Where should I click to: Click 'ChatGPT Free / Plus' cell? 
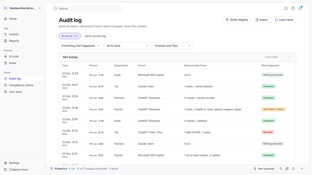coord(150,132)
